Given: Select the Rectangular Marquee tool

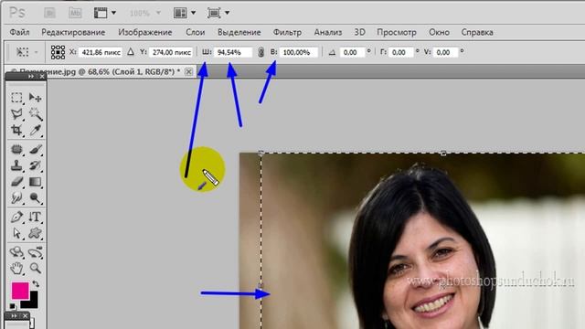Looking at the screenshot, I should coord(16,98).
